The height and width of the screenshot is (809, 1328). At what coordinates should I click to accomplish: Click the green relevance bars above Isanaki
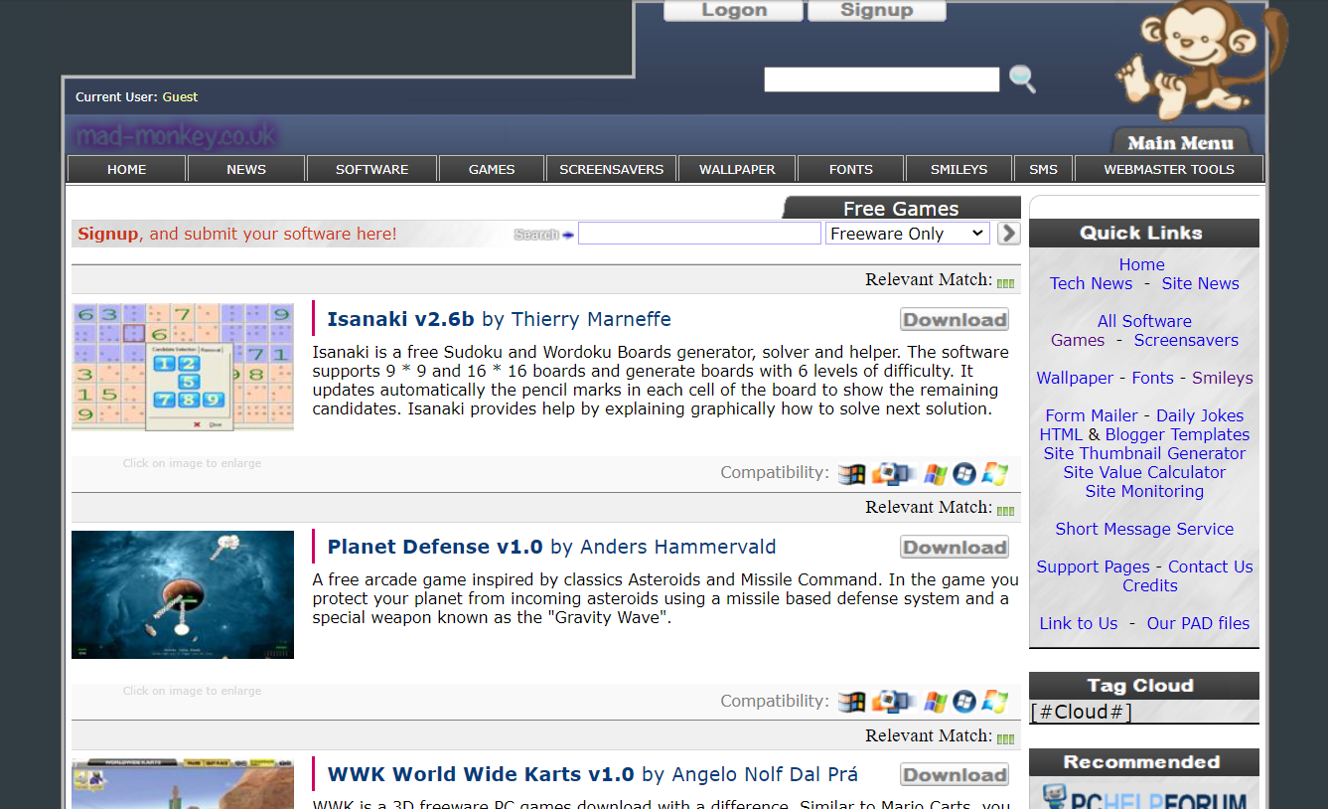[1006, 283]
